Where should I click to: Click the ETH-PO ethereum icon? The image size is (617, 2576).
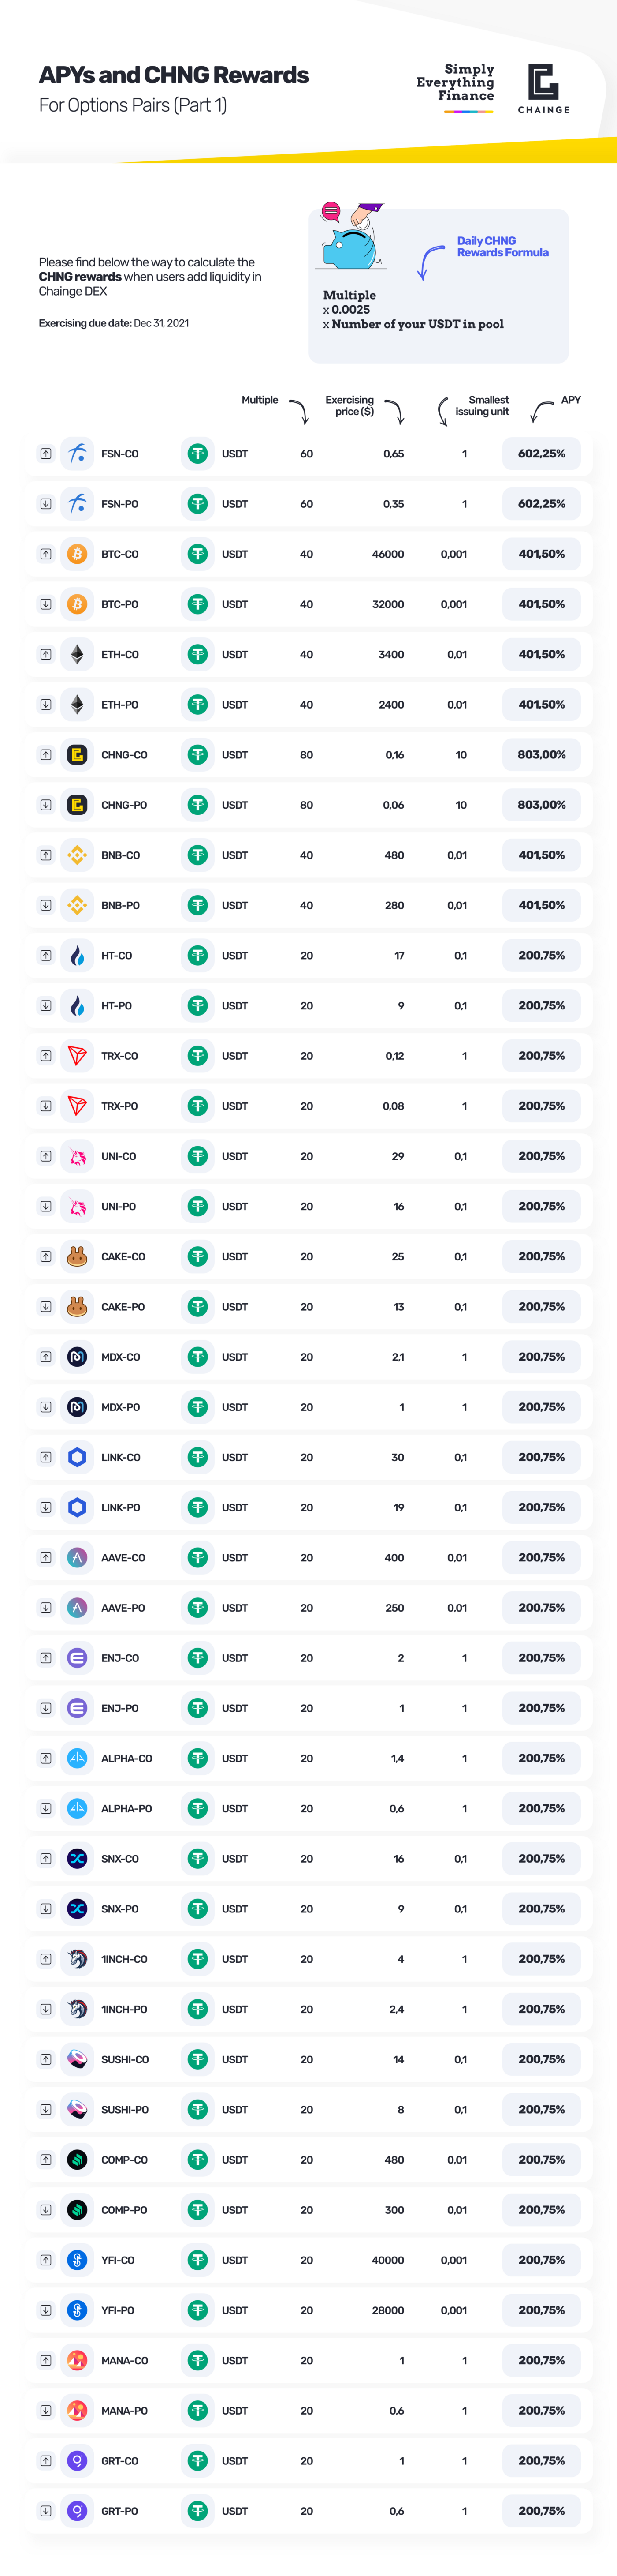(77, 705)
